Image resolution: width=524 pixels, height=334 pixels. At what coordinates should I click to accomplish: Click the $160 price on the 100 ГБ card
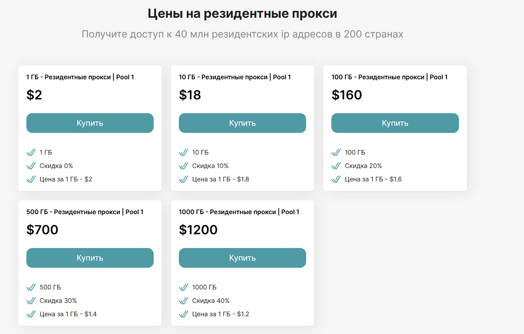point(347,95)
